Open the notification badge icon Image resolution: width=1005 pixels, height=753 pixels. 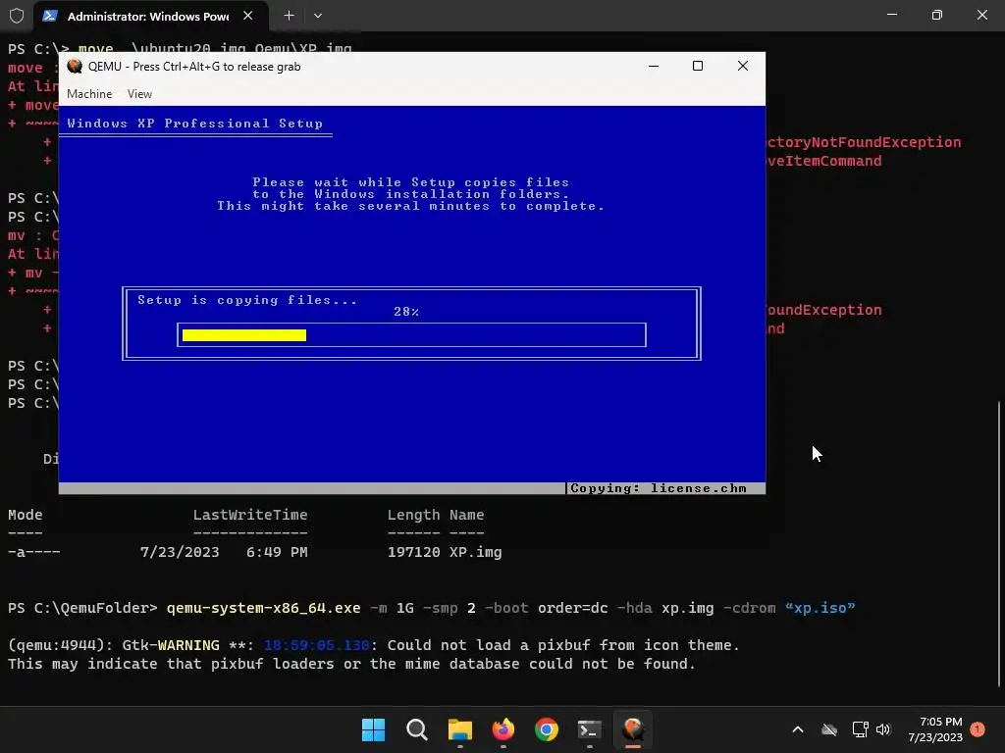coord(978,729)
